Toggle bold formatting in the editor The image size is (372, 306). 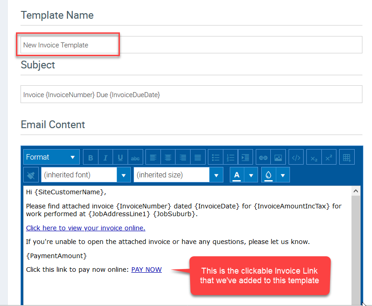click(90, 158)
